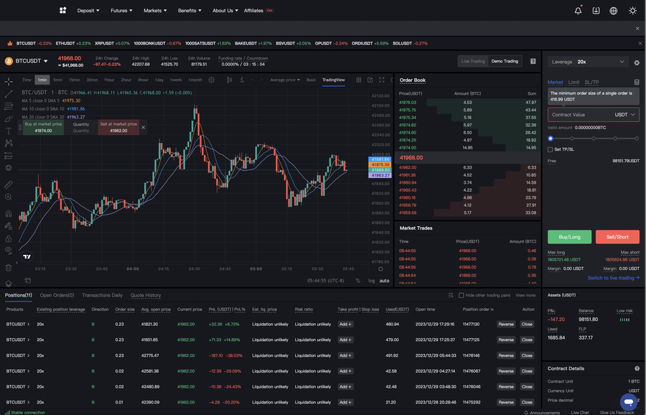
Task: Enable magnet mode in chart toolbar
Action: click(9, 213)
